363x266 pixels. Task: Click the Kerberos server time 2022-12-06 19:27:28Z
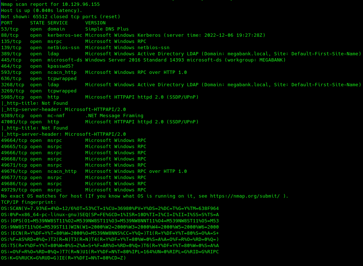233,35
